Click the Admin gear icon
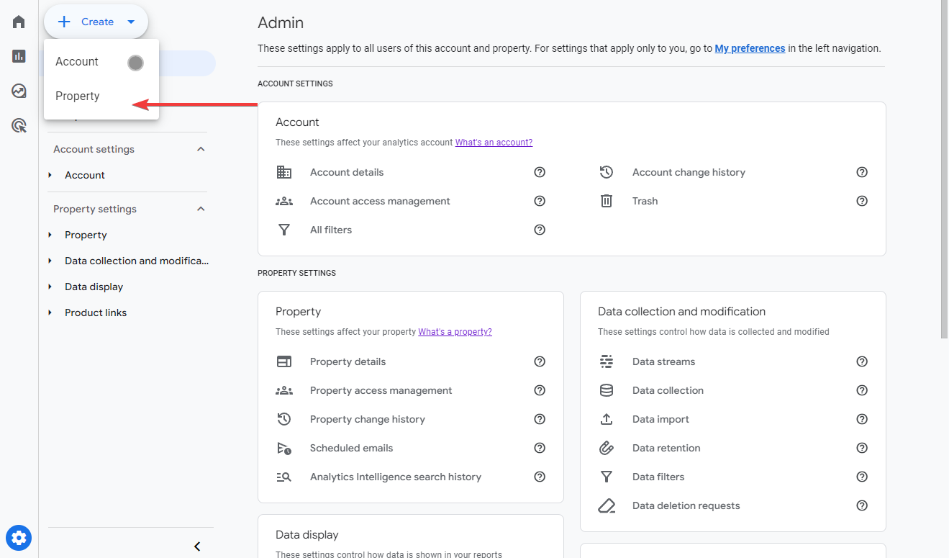The image size is (949, 558). coord(19,537)
